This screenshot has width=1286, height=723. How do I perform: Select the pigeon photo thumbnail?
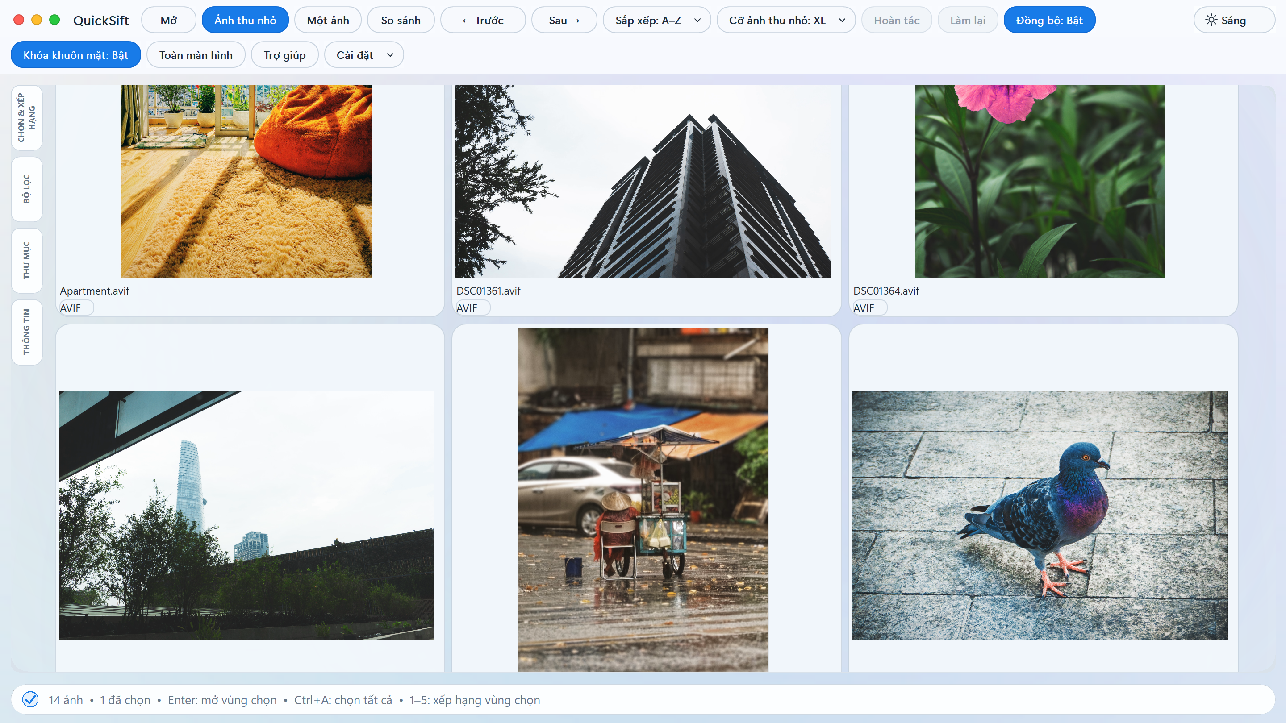pos(1040,515)
